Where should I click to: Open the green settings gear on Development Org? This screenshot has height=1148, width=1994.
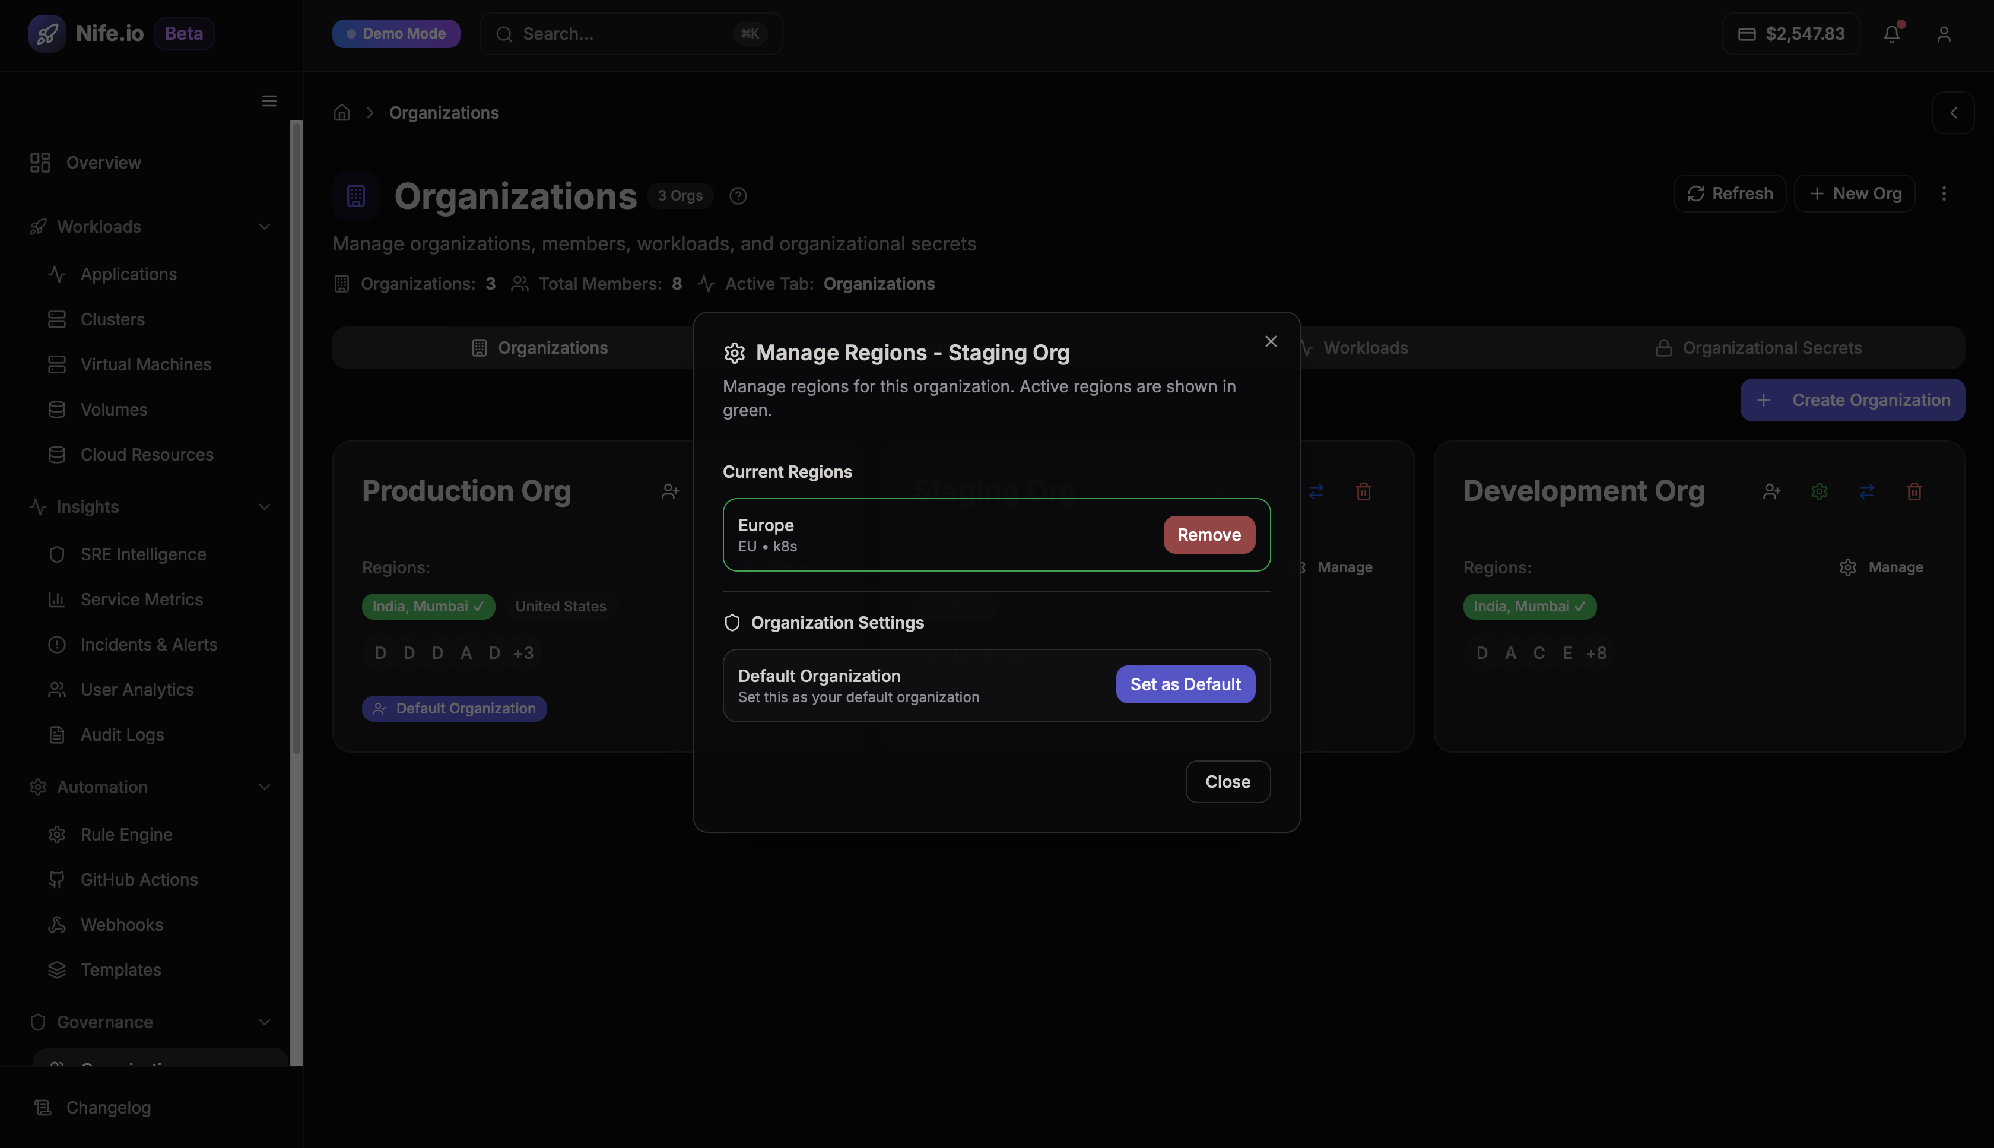point(1819,491)
